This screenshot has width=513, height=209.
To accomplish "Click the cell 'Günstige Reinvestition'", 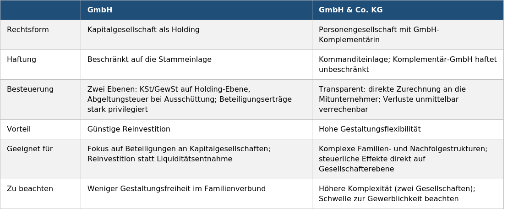I will 196,129.
